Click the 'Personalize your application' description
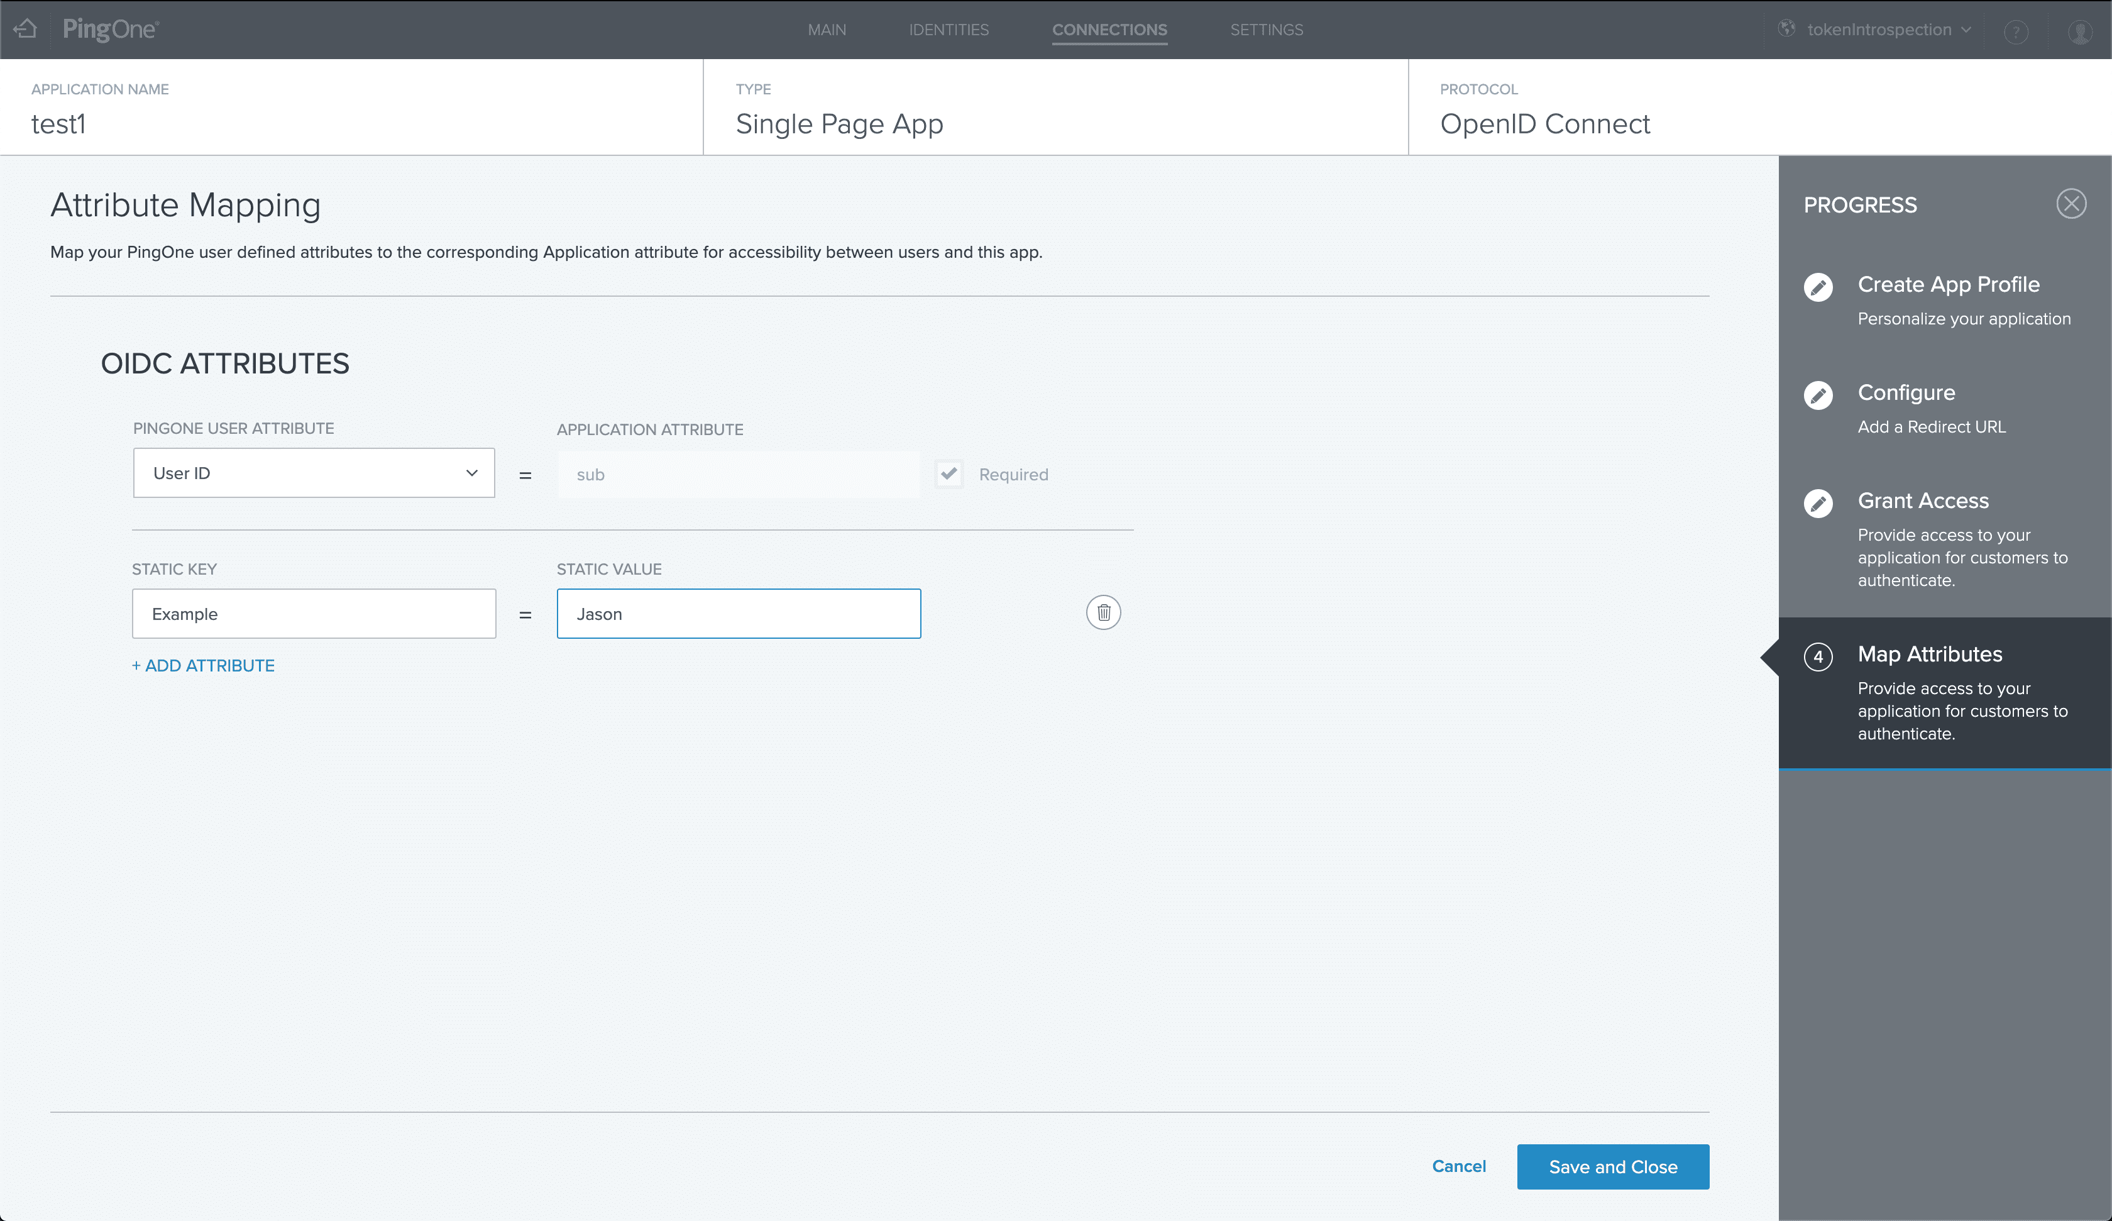The image size is (2112, 1221). click(1964, 319)
